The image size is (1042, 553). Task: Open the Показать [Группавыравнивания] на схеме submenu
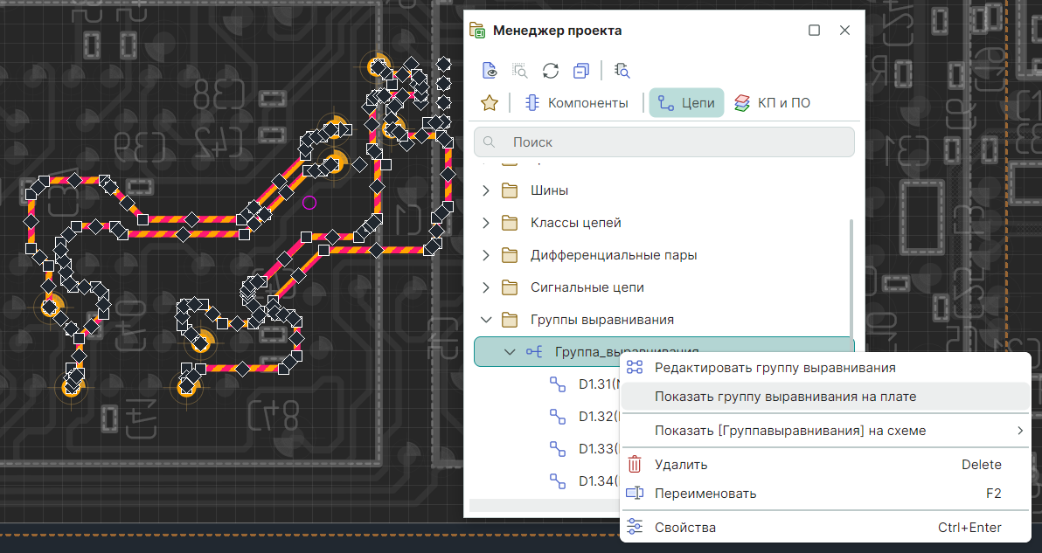click(x=789, y=431)
